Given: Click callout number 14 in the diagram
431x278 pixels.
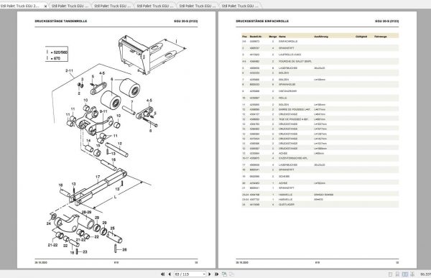Looking at the screenshot, I should [88, 141].
